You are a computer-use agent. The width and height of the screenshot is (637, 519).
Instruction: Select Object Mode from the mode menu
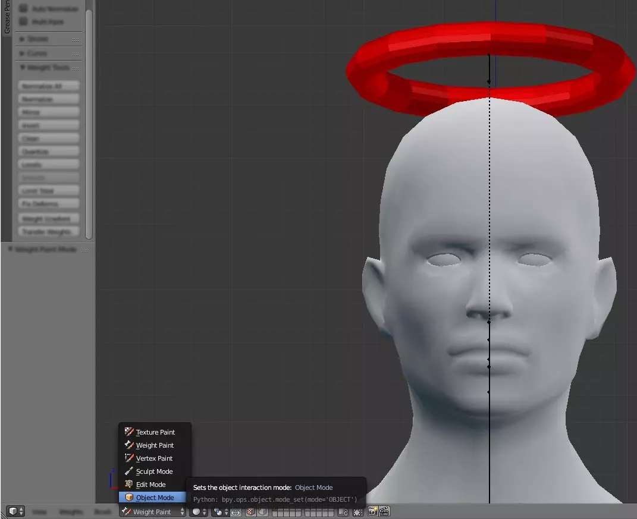click(x=154, y=498)
